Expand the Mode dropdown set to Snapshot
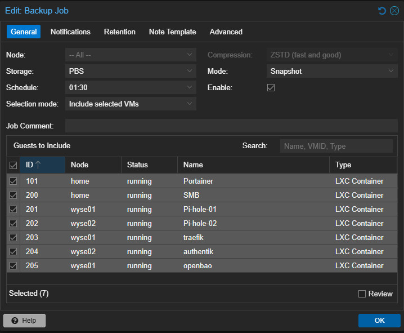The image size is (404, 333). [332, 71]
